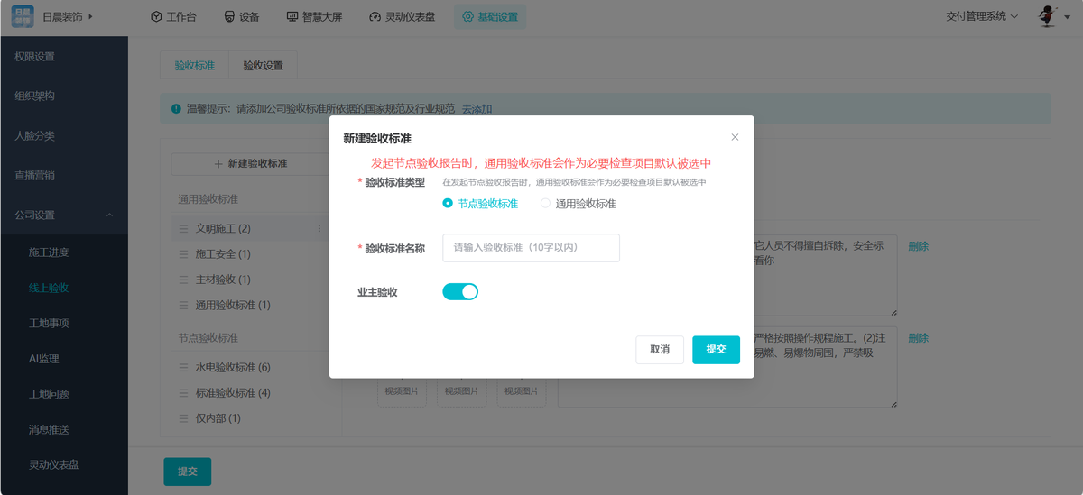
Task: Click the 去添加 link in tip banner
Action: pos(477,109)
